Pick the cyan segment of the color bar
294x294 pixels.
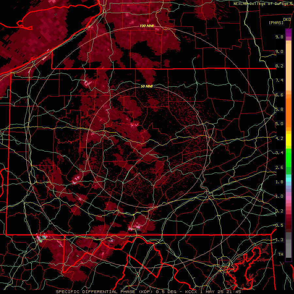288,180
